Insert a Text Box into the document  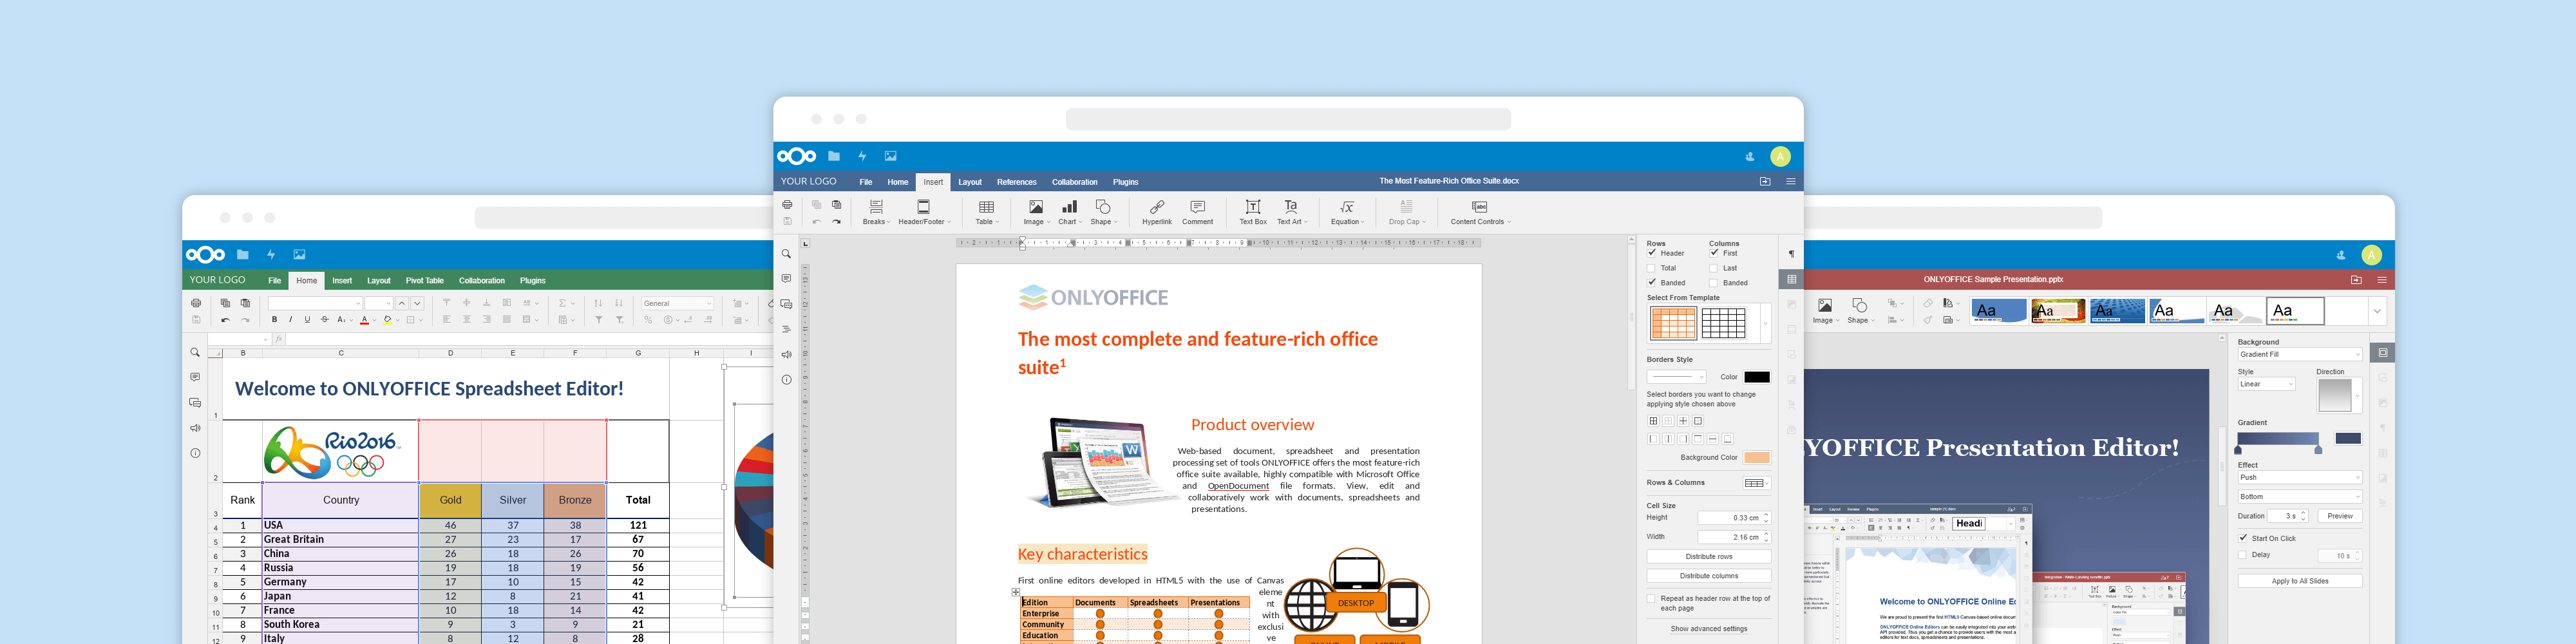coord(1252,212)
